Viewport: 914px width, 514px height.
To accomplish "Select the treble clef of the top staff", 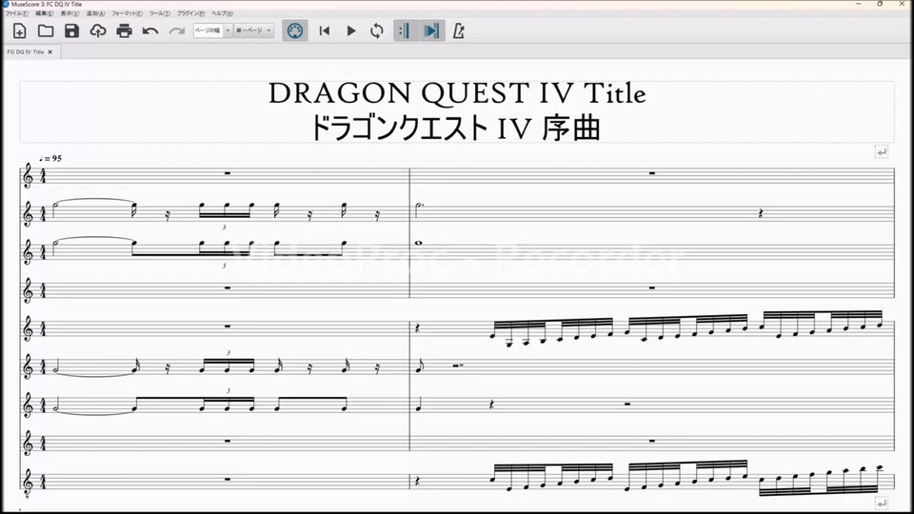I will point(28,176).
